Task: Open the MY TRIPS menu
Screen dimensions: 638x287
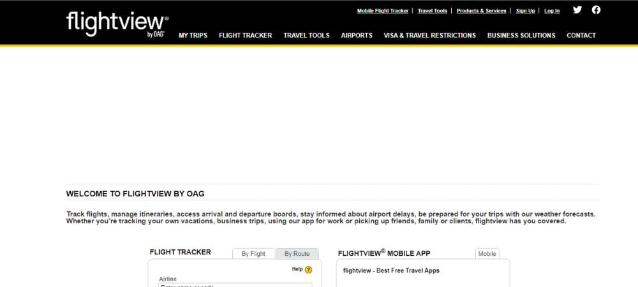Action: [x=193, y=35]
